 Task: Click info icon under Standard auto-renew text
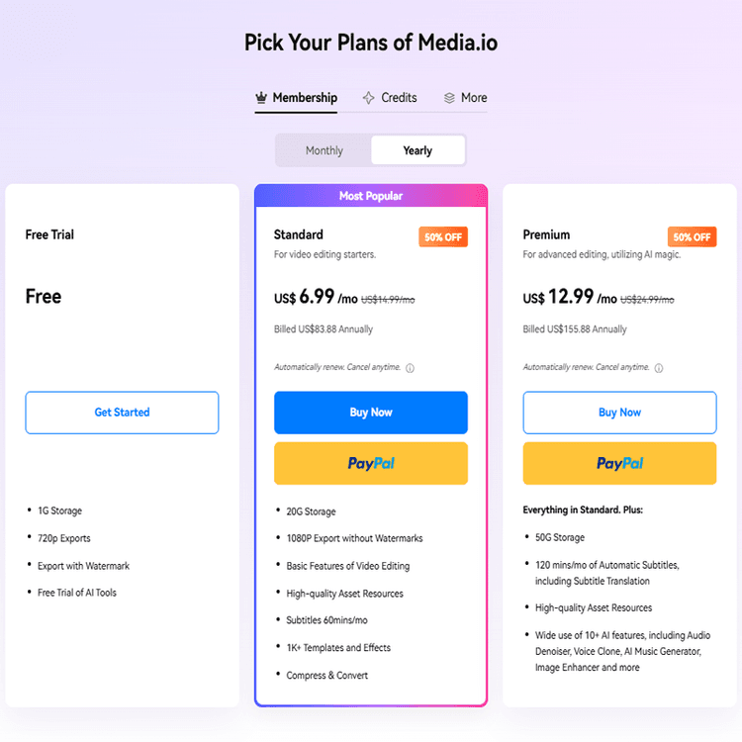(x=410, y=368)
